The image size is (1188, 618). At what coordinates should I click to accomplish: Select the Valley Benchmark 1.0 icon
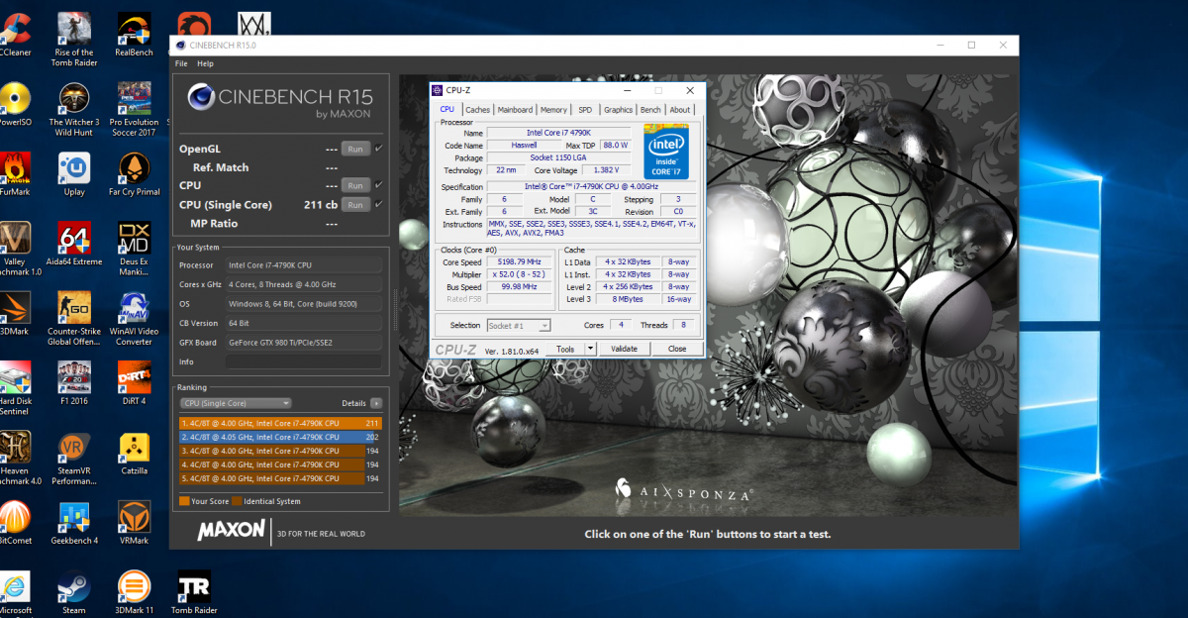point(18,248)
